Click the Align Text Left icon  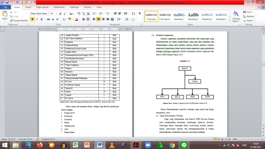pos(94,19)
